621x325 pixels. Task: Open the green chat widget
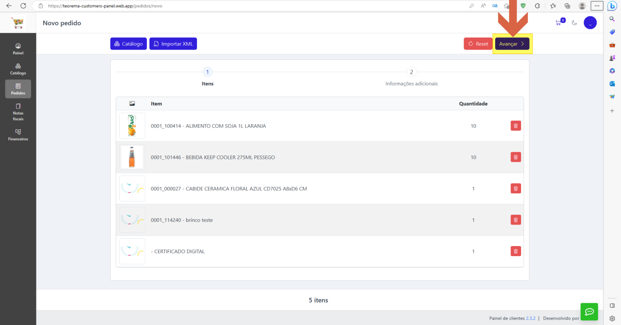click(x=589, y=312)
